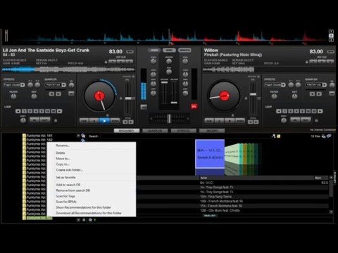Click right deck pitch bend plus arrow
The height and width of the screenshot is (253, 338).
256,122
